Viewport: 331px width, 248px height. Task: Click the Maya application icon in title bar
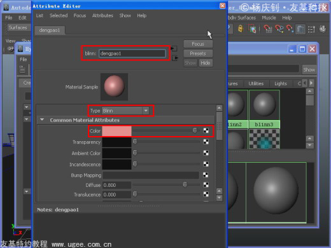pyautogui.click(x=6, y=8)
